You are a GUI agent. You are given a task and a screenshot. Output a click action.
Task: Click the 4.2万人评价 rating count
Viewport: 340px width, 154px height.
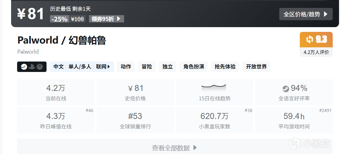click(316, 52)
